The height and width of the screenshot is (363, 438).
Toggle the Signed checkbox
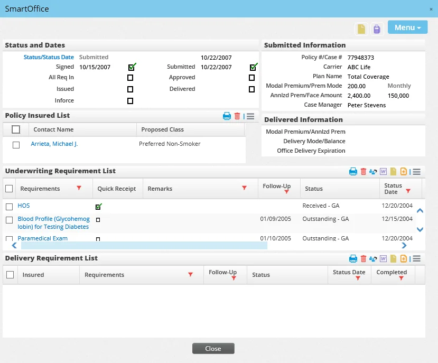tap(130, 67)
